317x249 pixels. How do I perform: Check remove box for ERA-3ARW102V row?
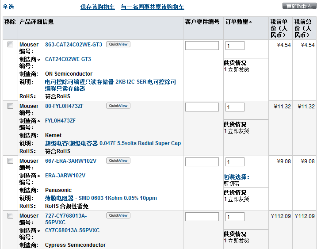click(10, 161)
